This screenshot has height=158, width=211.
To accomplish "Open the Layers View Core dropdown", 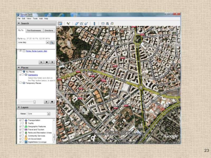I will tap(49, 114).
